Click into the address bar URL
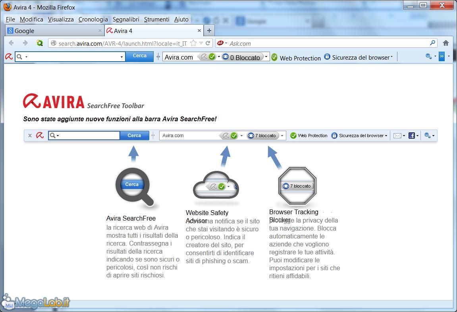Screen dimensions: 457x312 [123, 43]
